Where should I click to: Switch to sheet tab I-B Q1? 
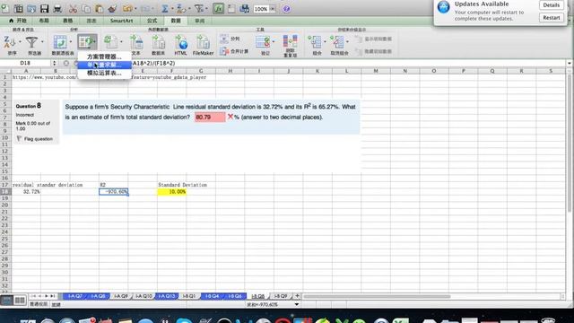189,296
